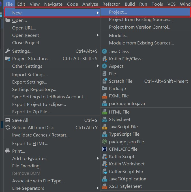Expand the Line Separators submenu arrow
Image resolution: width=191 pixels, height=192 pixels.
pos(98,188)
